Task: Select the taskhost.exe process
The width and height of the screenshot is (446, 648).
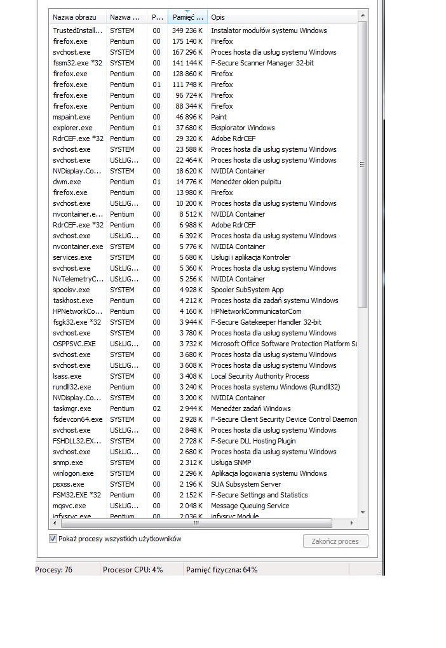Action: tap(203, 300)
